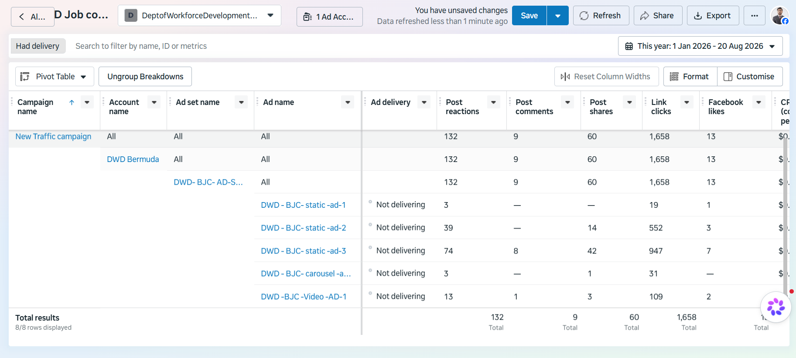Open Post shares column menu arrow
796x358 pixels.
(629, 102)
